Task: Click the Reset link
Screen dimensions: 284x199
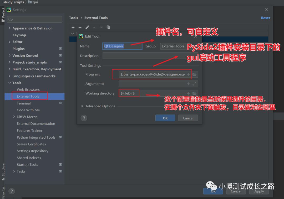Action: [x=265, y=18]
